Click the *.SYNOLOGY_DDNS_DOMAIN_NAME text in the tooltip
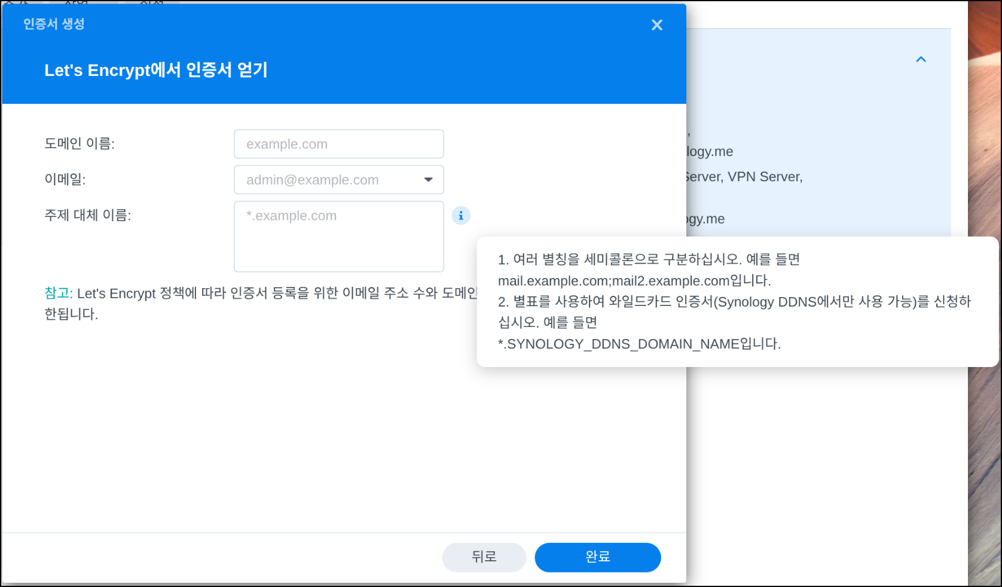This screenshot has height=587, width=1002. tap(618, 344)
